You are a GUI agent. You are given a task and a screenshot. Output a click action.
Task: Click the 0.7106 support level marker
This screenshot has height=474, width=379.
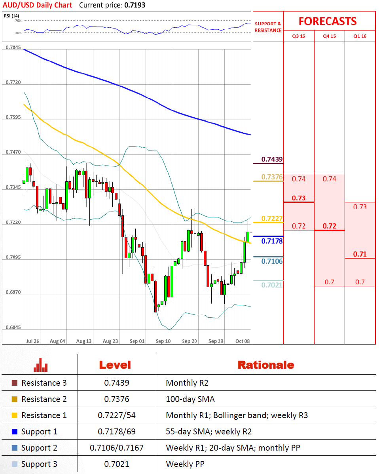[272, 261]
